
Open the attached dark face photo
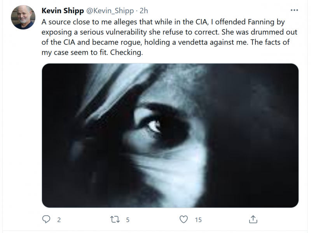(170, 135)
